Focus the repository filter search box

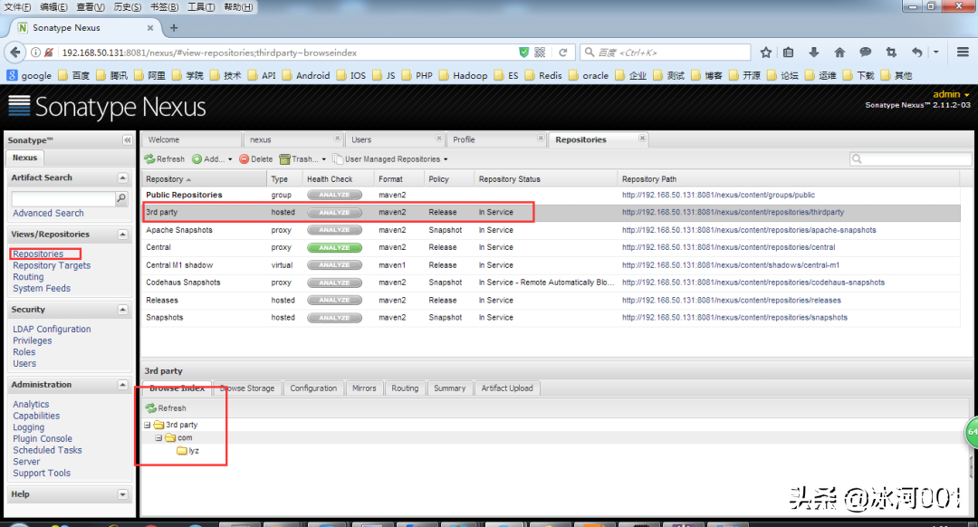[910, 159]
